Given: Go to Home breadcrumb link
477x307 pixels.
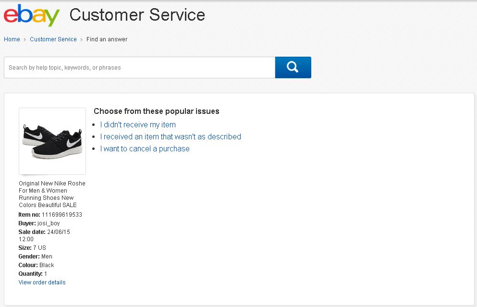Looking at the screenshot, I should tap(12, 39).
